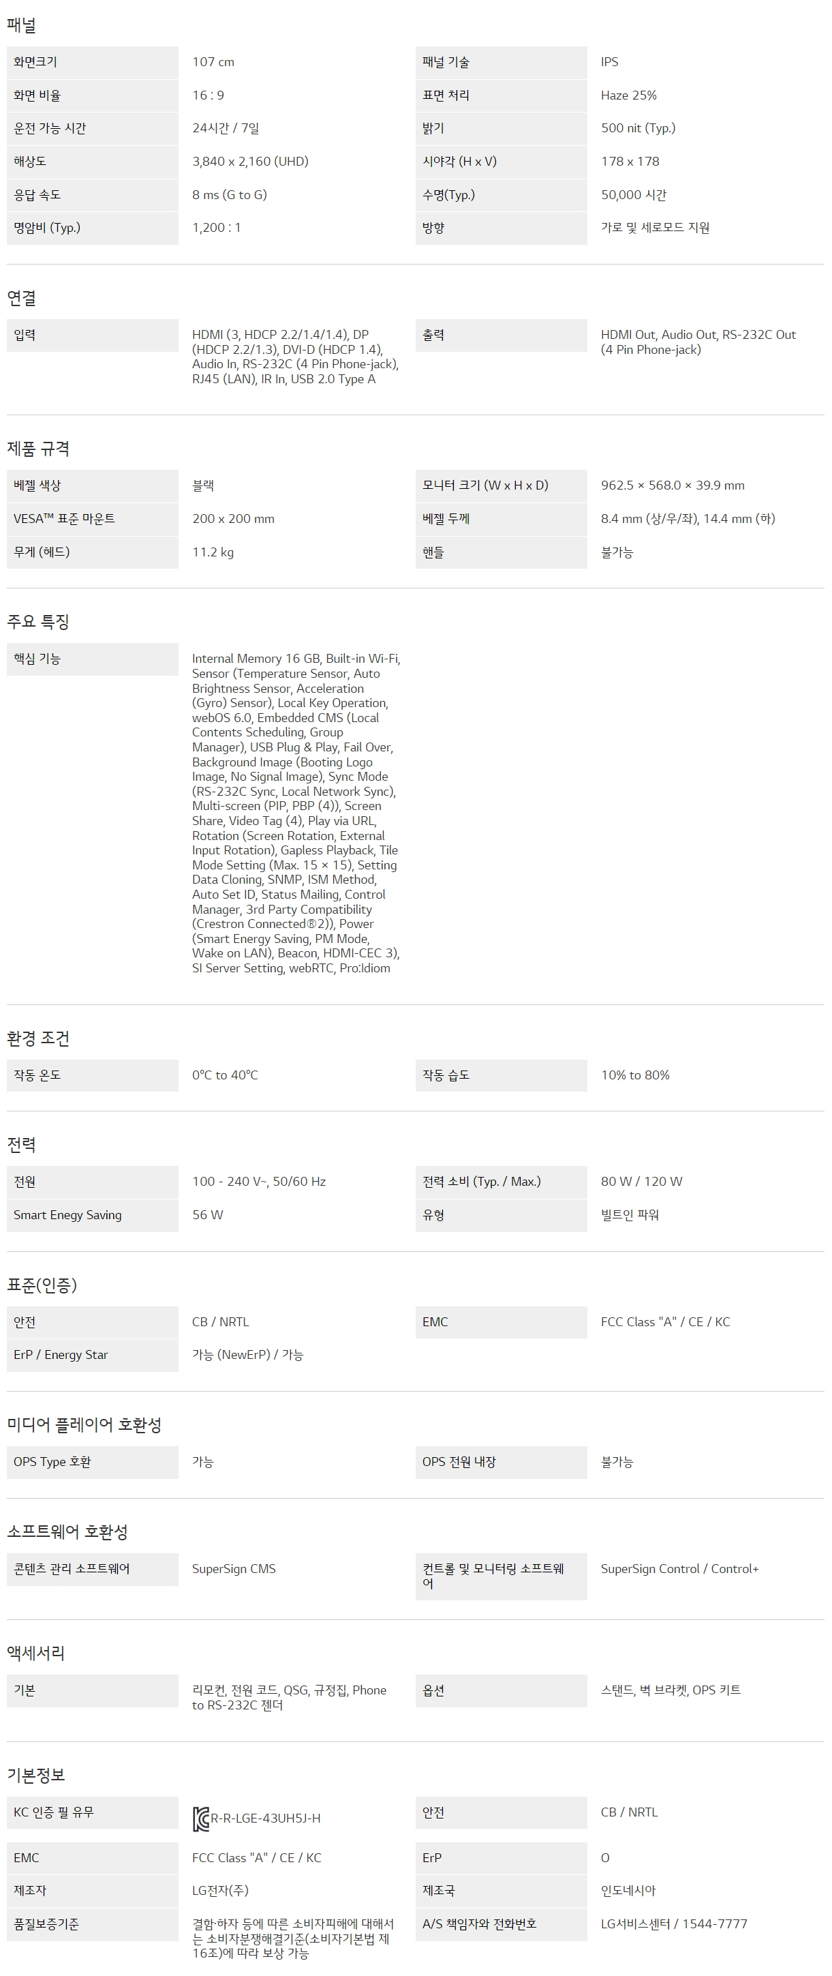Click the KC number R-R-LGE-43UH5J-H
The image size is (832, 1976).
[265, 1818]
